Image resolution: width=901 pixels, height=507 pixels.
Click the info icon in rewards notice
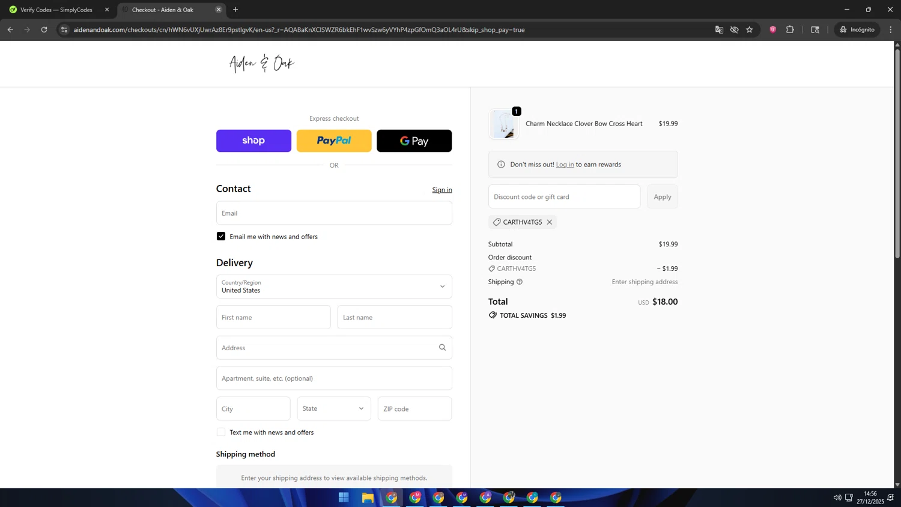tap(501, 165)
